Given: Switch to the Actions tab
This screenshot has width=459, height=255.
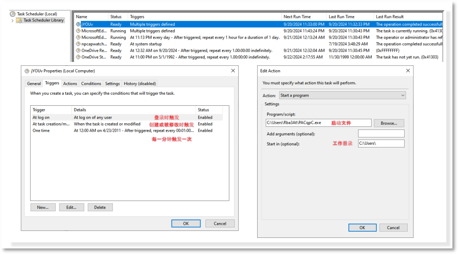Looking at the screenshot, I should [70, 83].
